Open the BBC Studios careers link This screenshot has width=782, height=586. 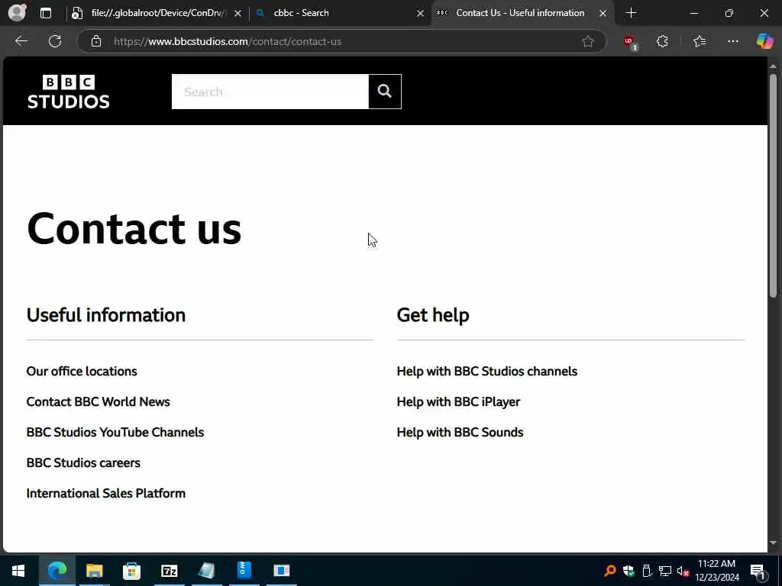83,462
